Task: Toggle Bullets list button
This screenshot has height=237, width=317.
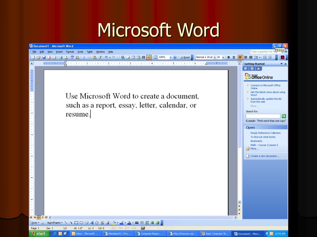Action: point(270,57)
